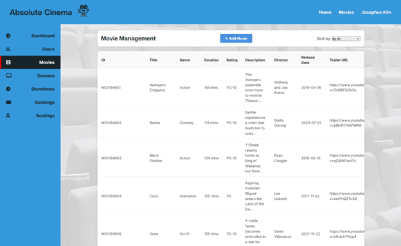Click the Dashboard sidebar icon

click(8, 36)
